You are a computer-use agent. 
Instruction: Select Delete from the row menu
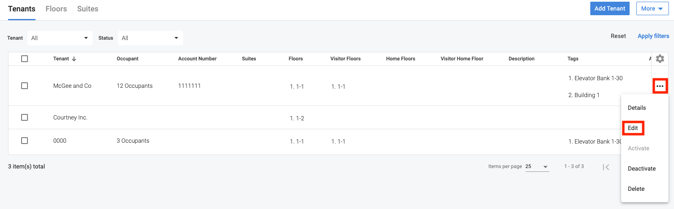click(x=636, y=189)
